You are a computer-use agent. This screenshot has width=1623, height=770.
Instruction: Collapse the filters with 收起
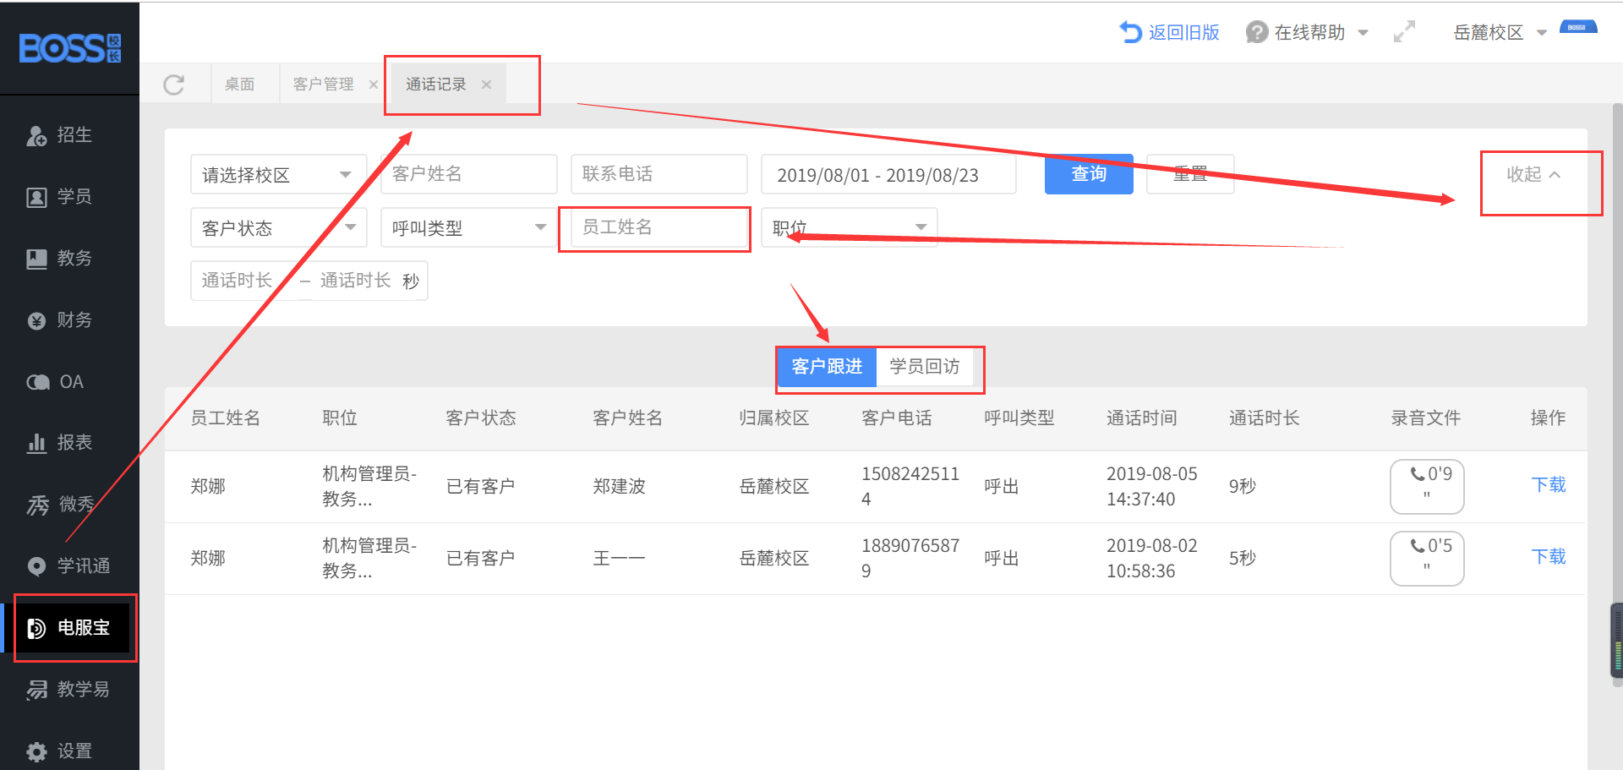coord(1533,175)
